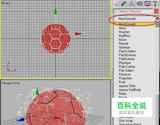Choose reactor Cloth from the modifier list
160x125 pixels.
(x=127, y=86)
